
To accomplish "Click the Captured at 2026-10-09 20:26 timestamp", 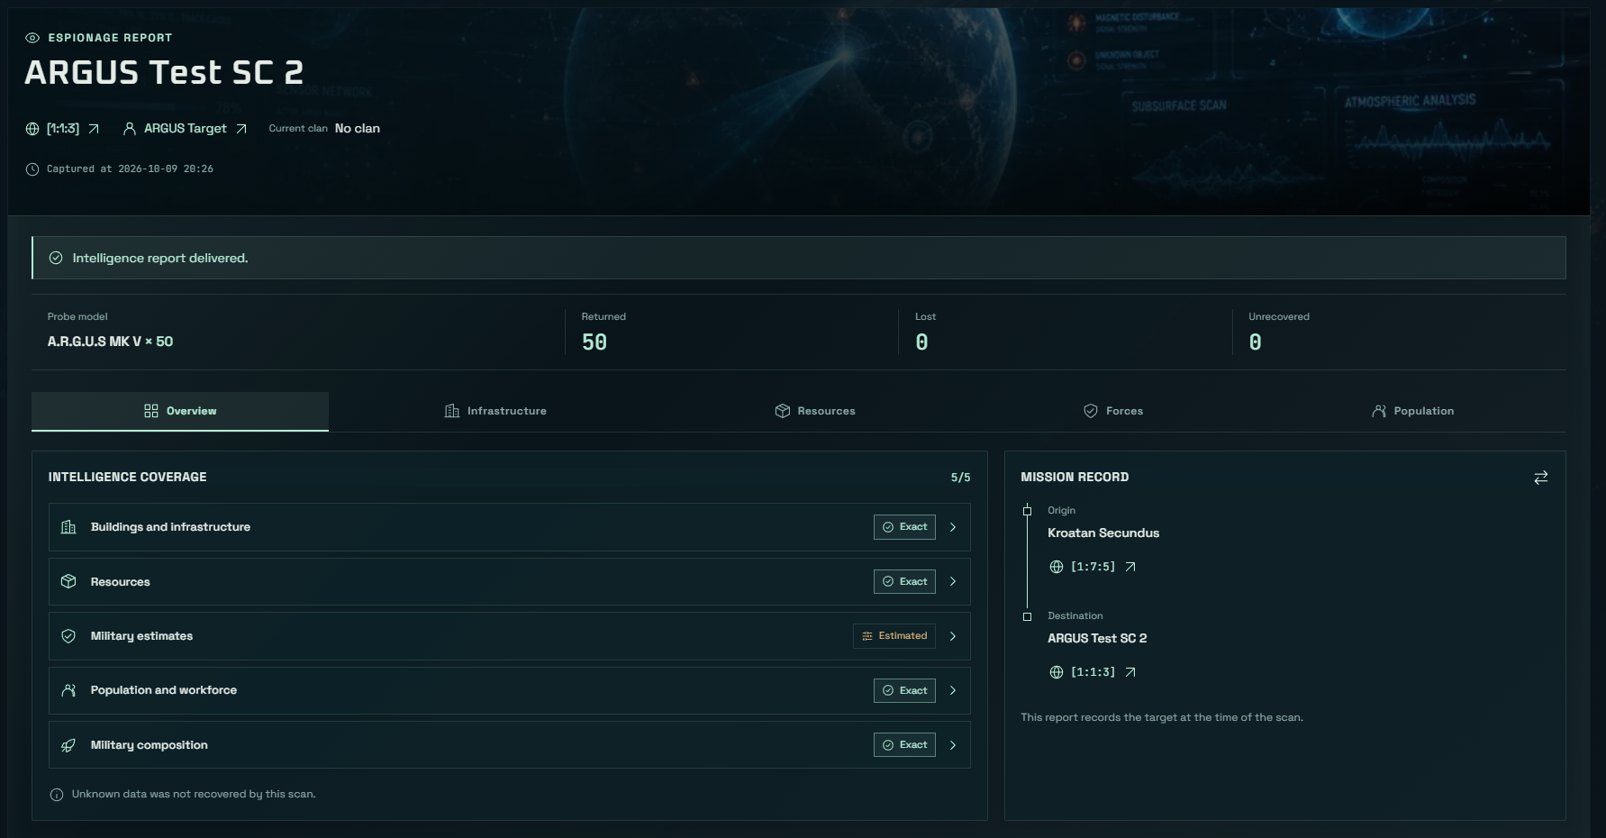I will click(x=130, y=169).
